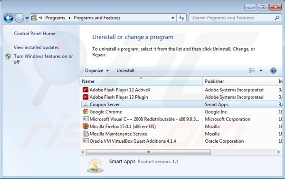285x179 pixels.
Task: Open the recent pages dropdown arrow
Action: [27, 18]
